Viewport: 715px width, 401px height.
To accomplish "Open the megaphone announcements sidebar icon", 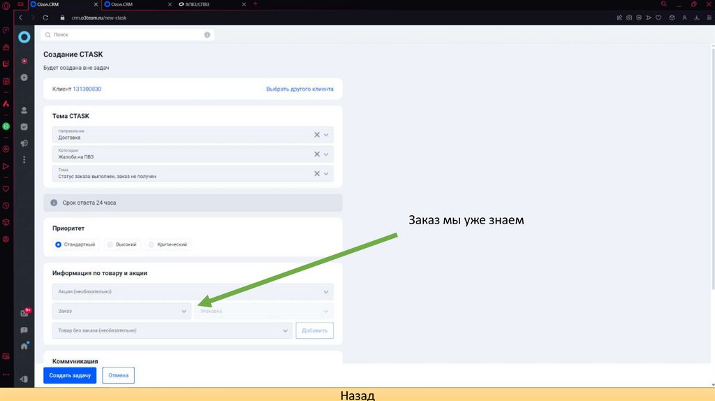I will (x=24, y=143).
